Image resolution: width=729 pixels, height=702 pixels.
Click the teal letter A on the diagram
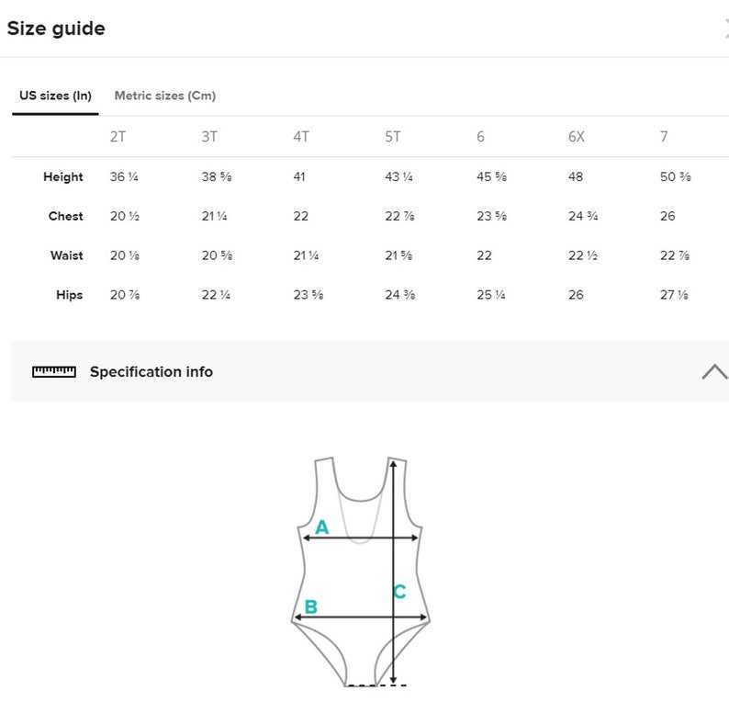(321, 527)
